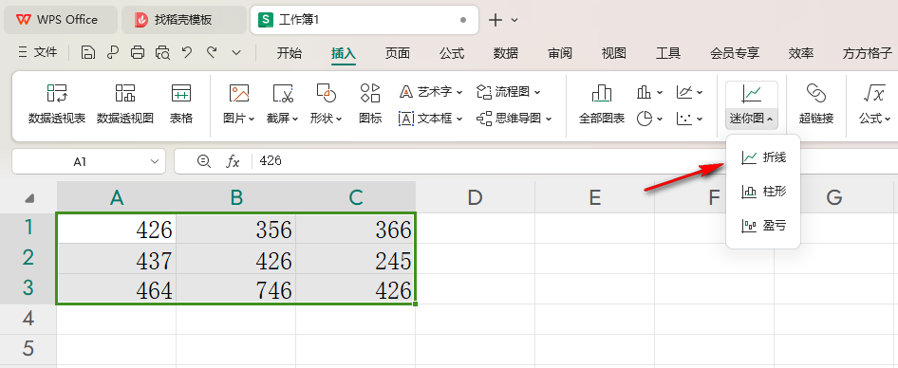Viewport: 898px width, 368px height.
Task: Switch to the 公式 ribbon tab
Action: [452, 54]
